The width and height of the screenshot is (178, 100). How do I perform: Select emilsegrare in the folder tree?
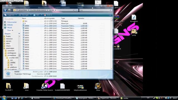(x=12, y=53)
